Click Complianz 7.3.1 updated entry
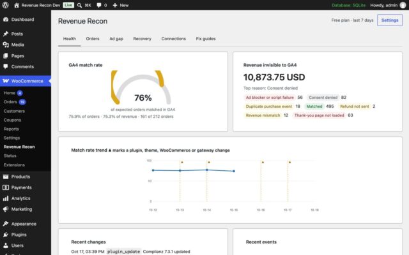The height and width of the screenshot is (255, 409). 166,252
